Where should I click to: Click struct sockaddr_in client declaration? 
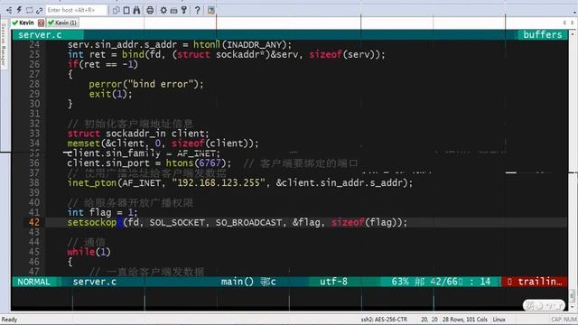(138, 134)
